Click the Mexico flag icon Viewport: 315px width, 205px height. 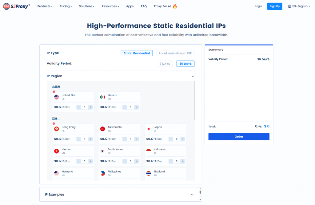tap(103, 97)
